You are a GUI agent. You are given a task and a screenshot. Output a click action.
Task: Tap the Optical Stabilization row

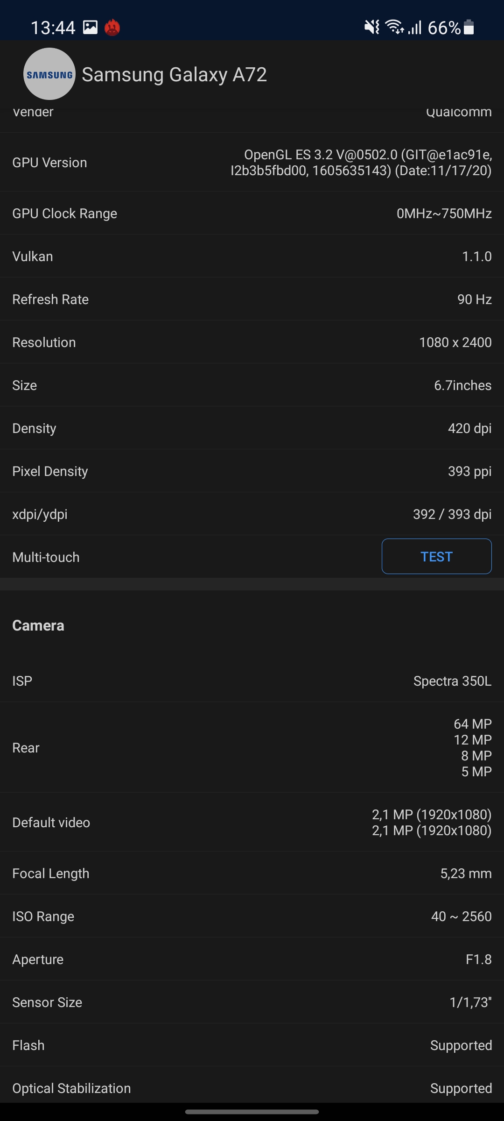(252, 1088)
